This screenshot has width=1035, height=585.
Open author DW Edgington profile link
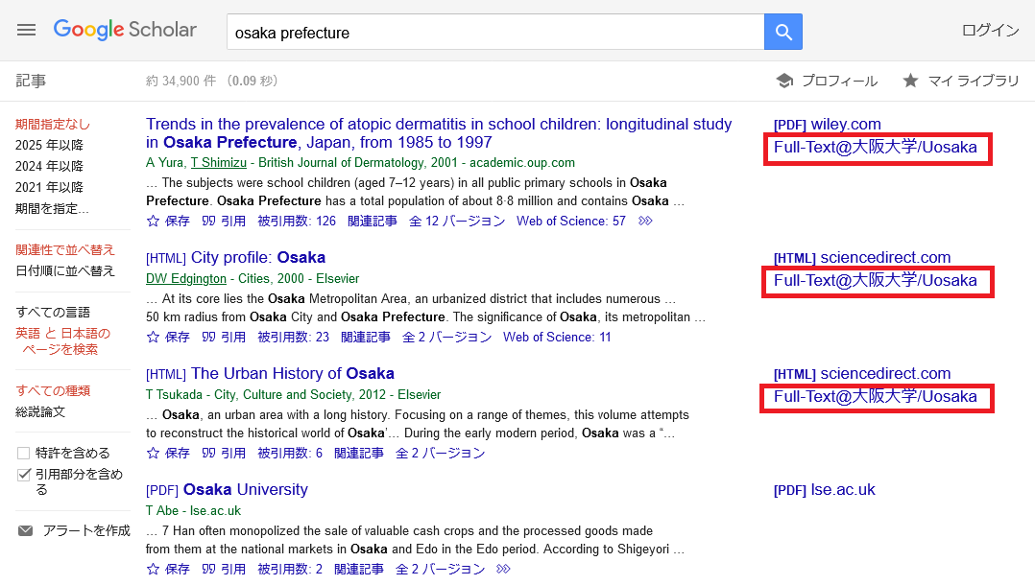click(x=186, y=279)
